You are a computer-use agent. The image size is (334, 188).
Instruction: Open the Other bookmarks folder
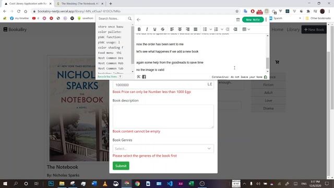[x=318, y=18]
